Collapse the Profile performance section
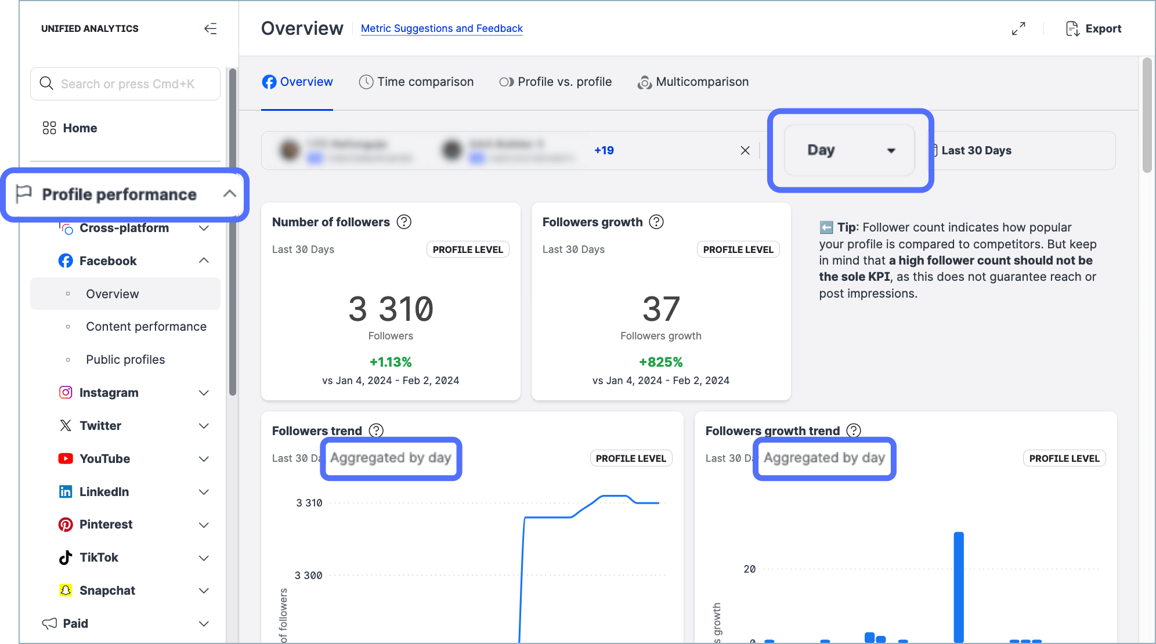The image size is (1156, 644). [x=229, y=194]
